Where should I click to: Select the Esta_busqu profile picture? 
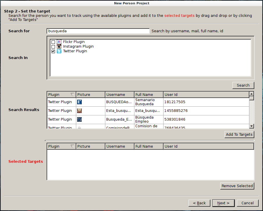[x=79, y=111]
